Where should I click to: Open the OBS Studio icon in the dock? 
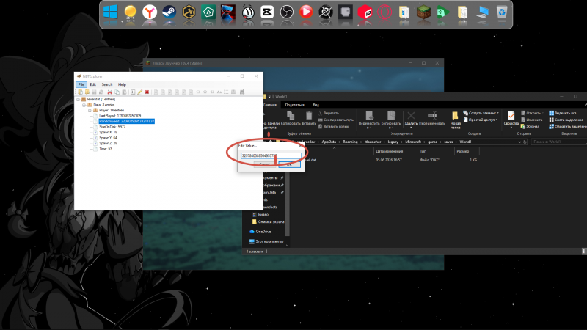click(x=286, y=13)
